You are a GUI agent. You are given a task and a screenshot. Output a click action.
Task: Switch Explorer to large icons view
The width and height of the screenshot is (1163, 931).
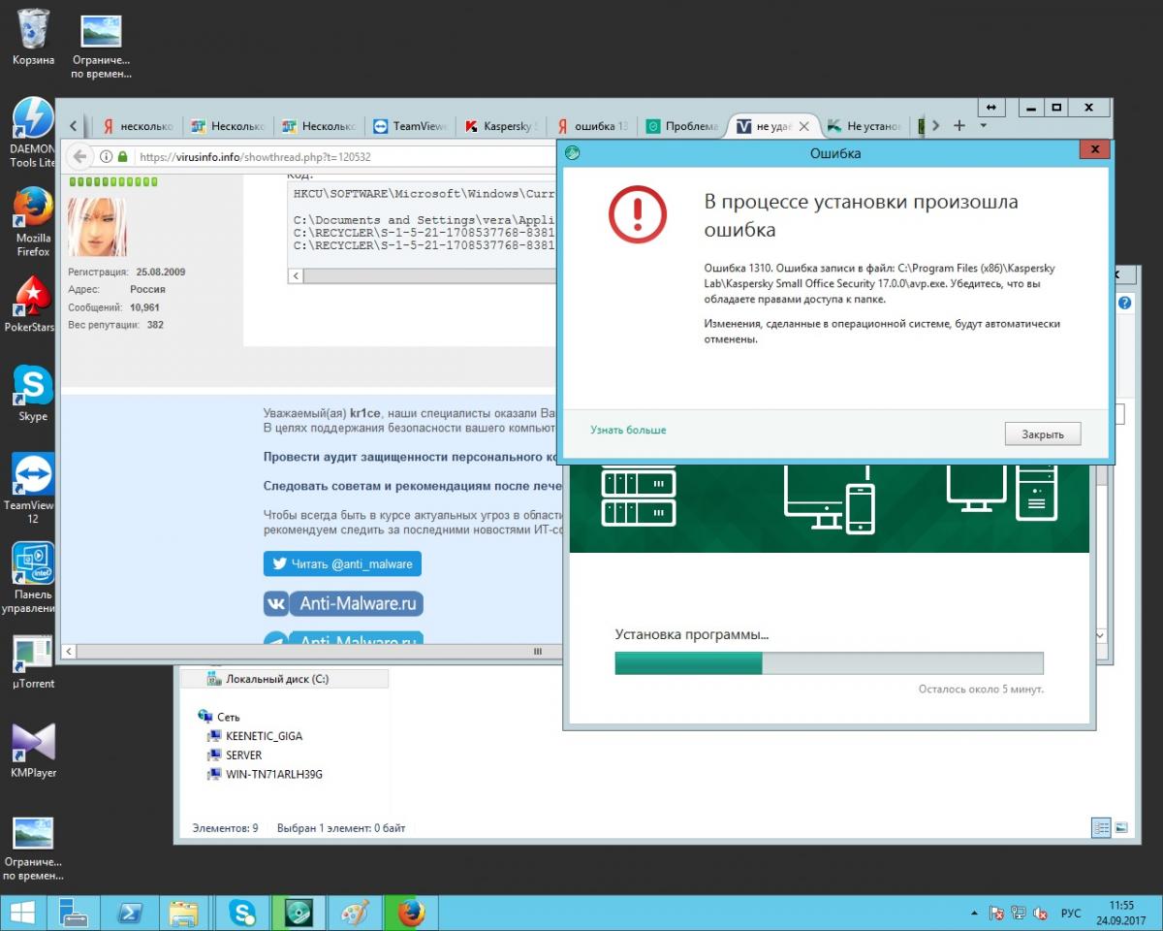(x=1121, y=827)
